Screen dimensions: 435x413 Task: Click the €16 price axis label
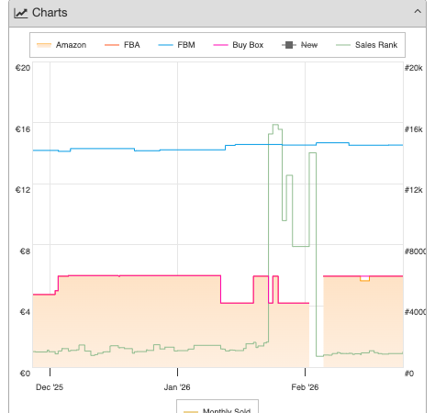click(23, 129)
